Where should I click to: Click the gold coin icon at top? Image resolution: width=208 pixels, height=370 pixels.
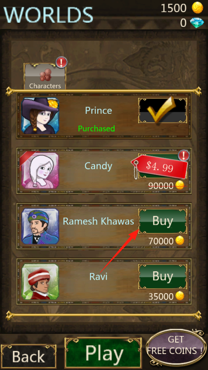[197, 8]
